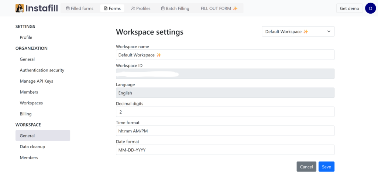
Task: Open the Date format field
Action: [x=225, y=150]
